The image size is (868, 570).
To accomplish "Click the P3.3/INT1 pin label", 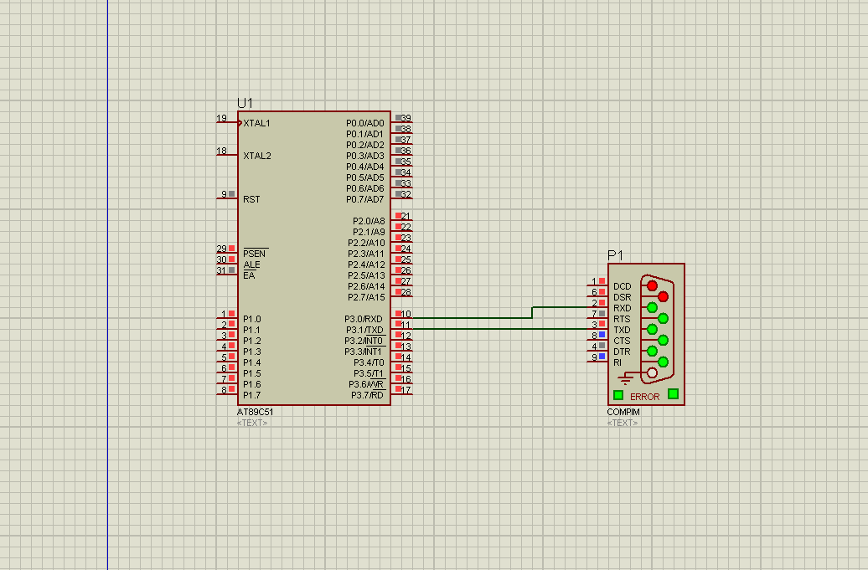I will point(364,352).
